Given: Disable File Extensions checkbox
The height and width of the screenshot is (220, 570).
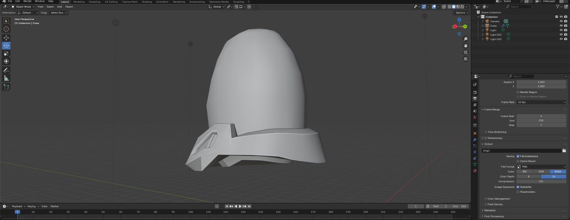Looking at the screenshot, I should (518, 156).
